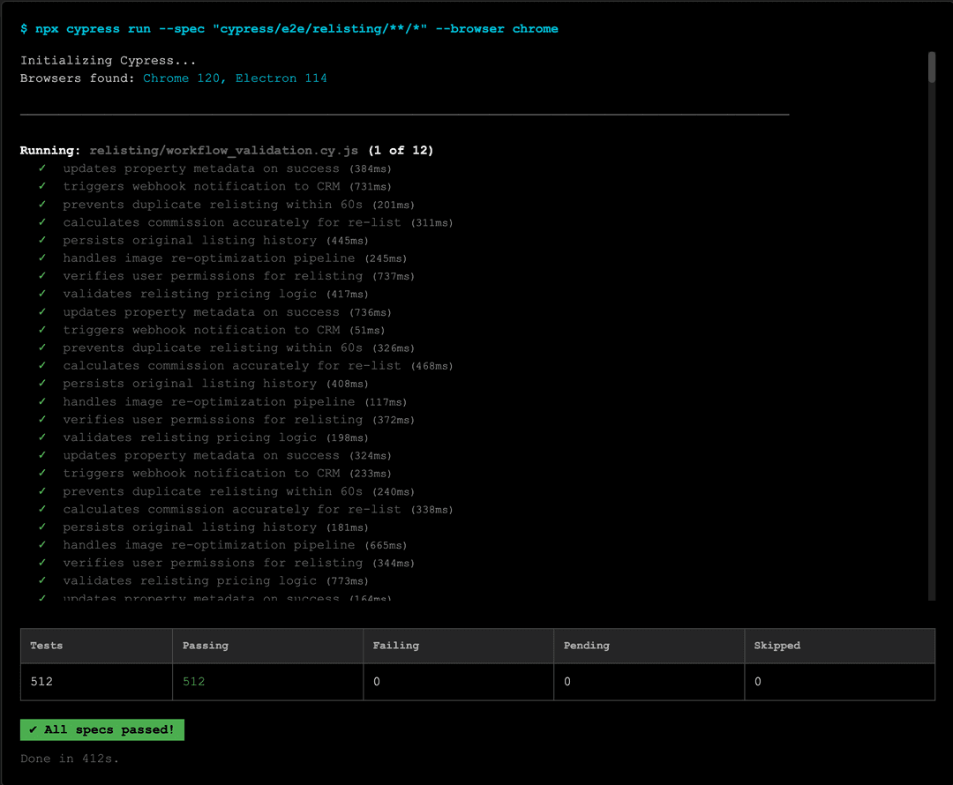953x785 pixels.
Task: Click the green 512 passing count
Action: [193, 682]
